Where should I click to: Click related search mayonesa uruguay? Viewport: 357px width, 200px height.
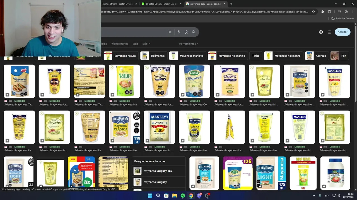coord(159,182)
